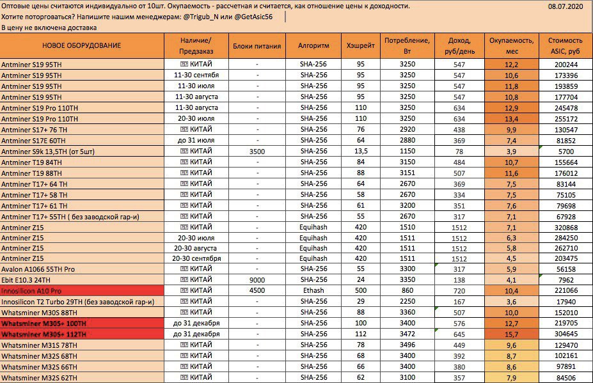Select consumption cell 3151

point(407,173)
